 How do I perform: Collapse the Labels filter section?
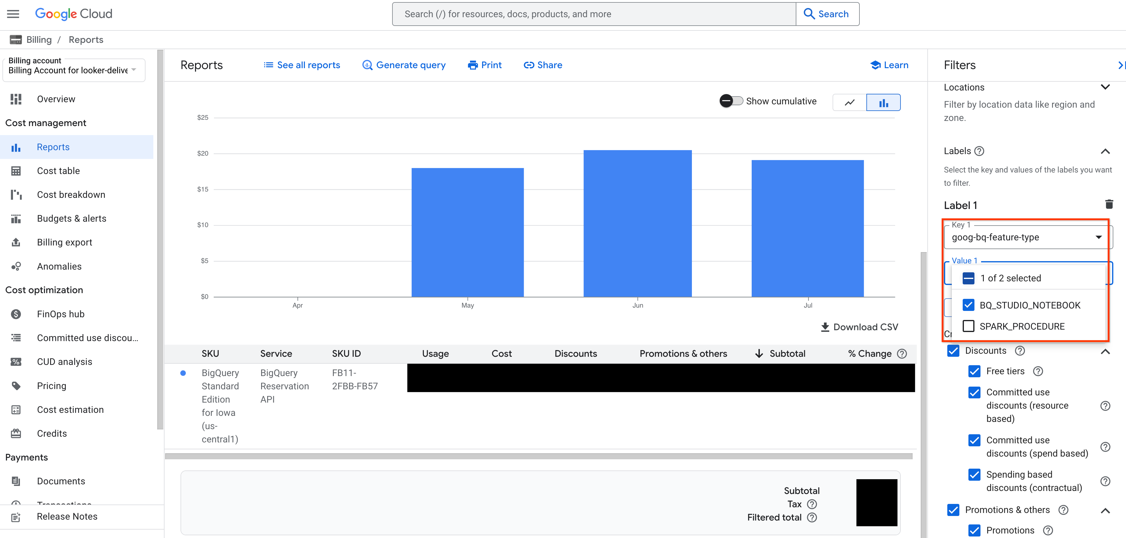point(1105,151)
